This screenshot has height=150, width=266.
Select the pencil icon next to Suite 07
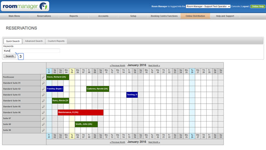(43, 118)
